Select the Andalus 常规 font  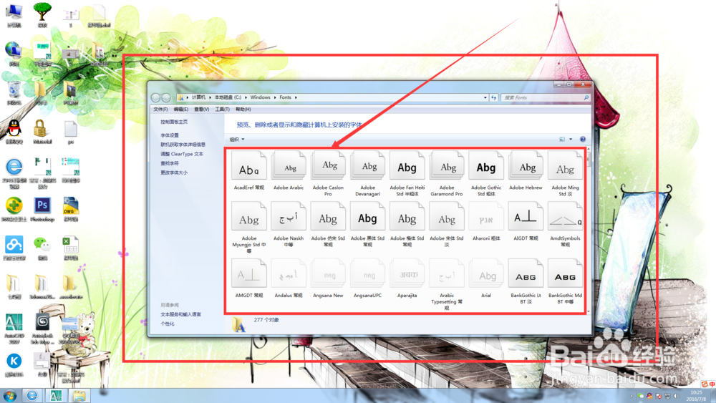click(x=289, y=278)
